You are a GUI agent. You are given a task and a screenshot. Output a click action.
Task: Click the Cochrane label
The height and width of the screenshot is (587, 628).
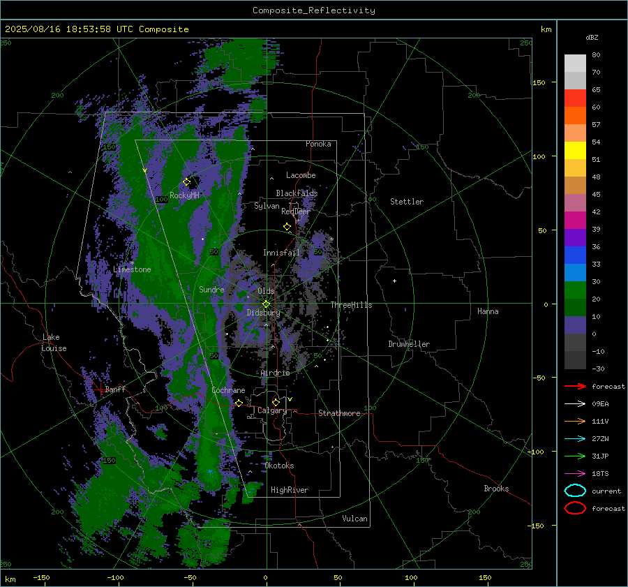228,390
